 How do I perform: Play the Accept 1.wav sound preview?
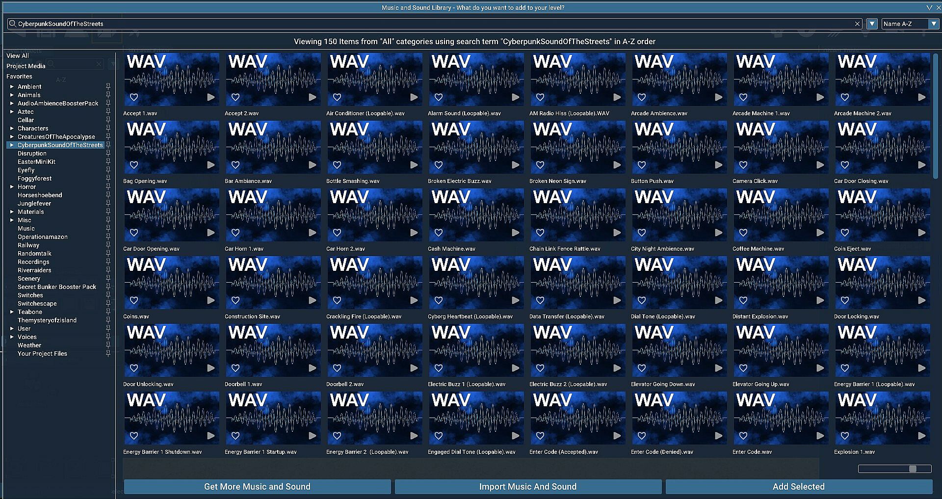click(x=211, y=97)
